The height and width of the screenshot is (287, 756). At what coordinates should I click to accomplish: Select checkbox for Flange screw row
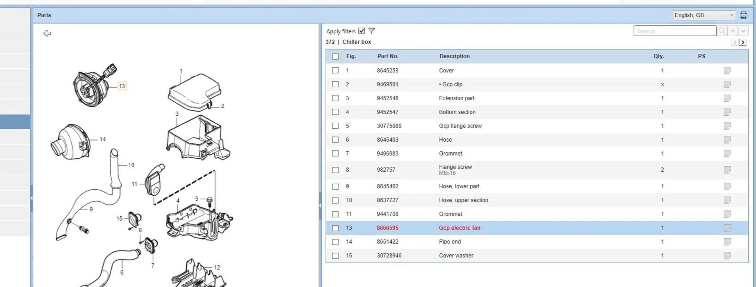[335, 170]
